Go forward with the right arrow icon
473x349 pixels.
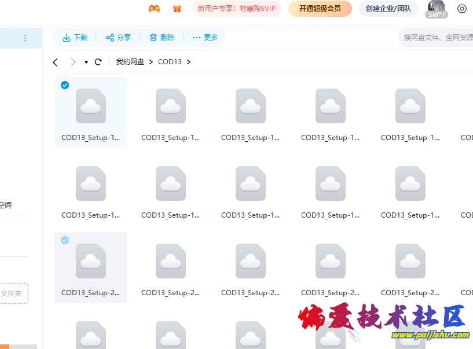tap(73, 62)
